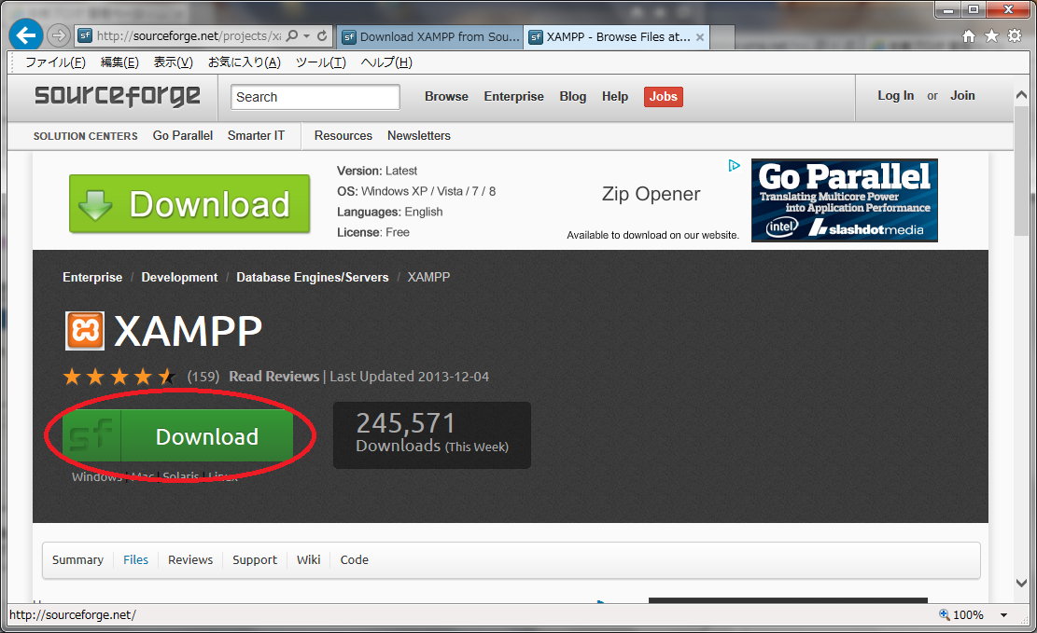Open the browser tools gear icon
Screen dimensions: 1037x633
(x=1015, y=36)
